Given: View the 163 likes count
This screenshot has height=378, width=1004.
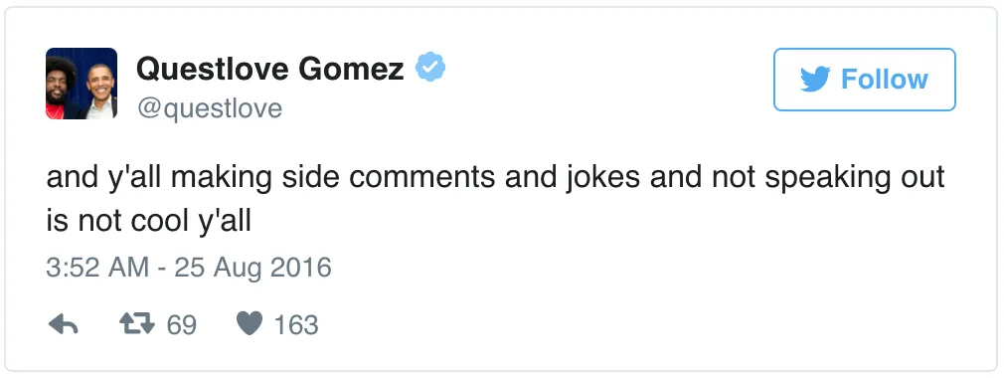Looking at the screenshot, I should [x=296, y=325].
